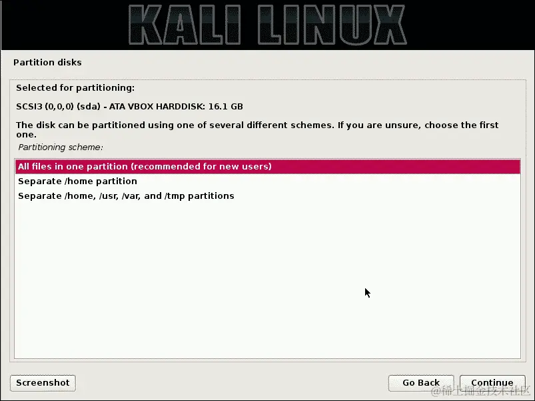Pick separate /home, /usr, /var, /tmp partitions
The width and height of the screenshot is (535, 401).
click(268, 195)
